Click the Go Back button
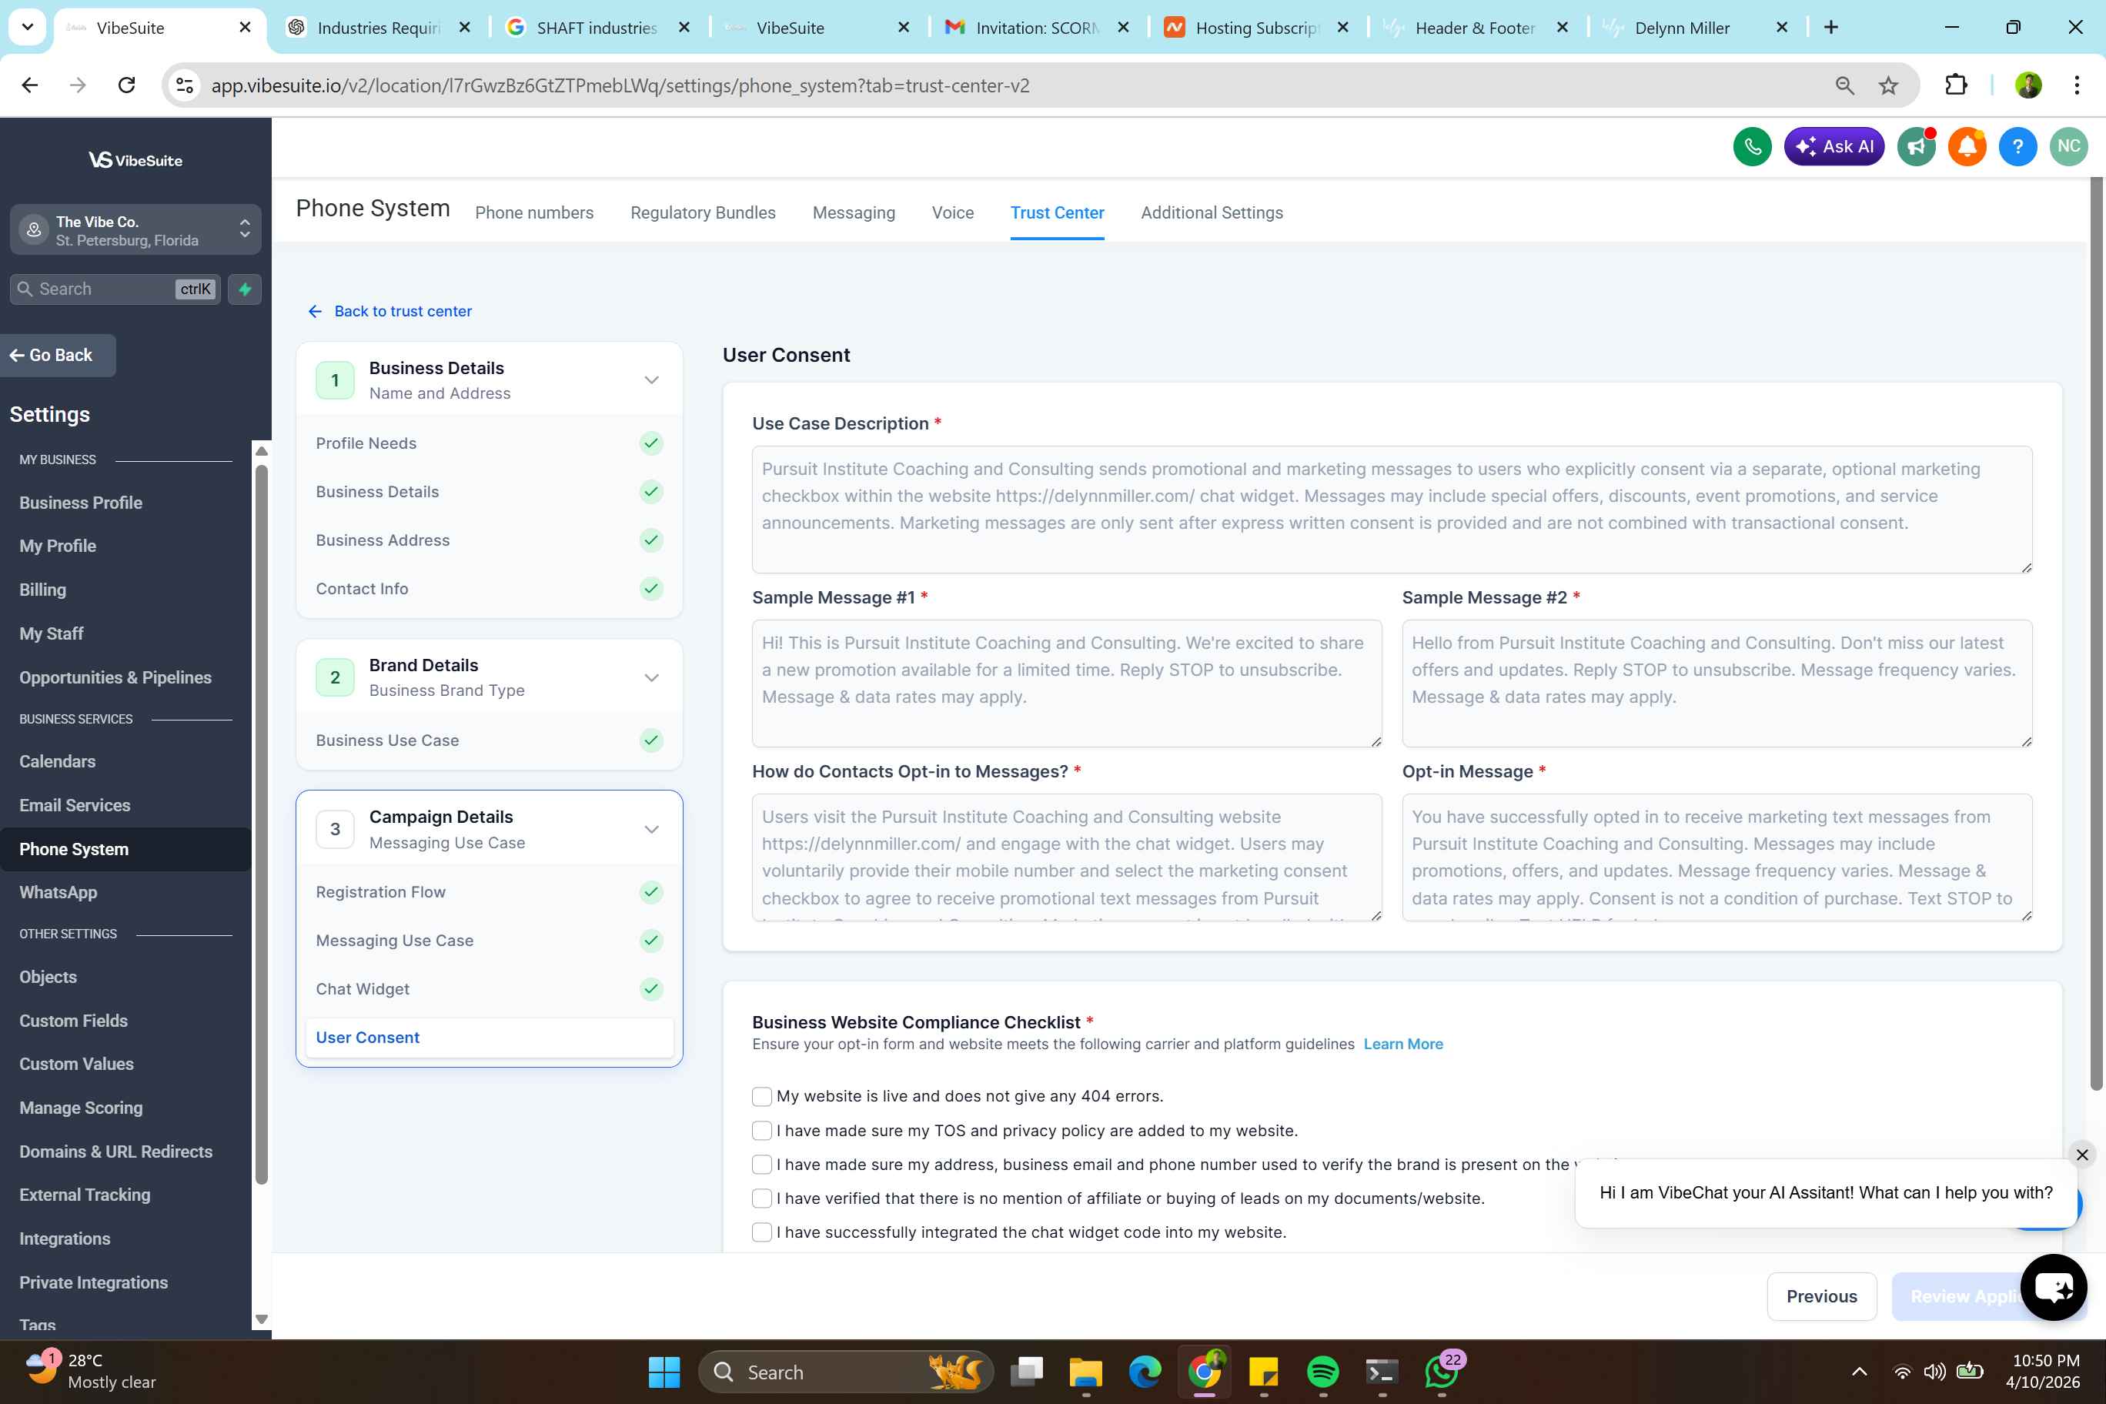Image resolution: width=2106 pixels, height=1404 pixels. (57, 356)
